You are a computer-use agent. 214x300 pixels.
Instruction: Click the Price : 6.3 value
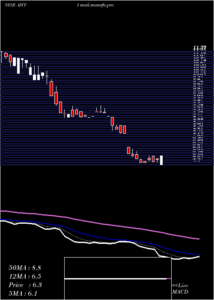point(25,285)
